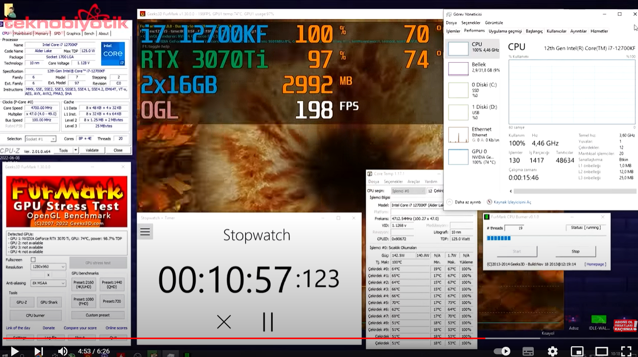Open Custom preset in FurMark

(98, 315)
